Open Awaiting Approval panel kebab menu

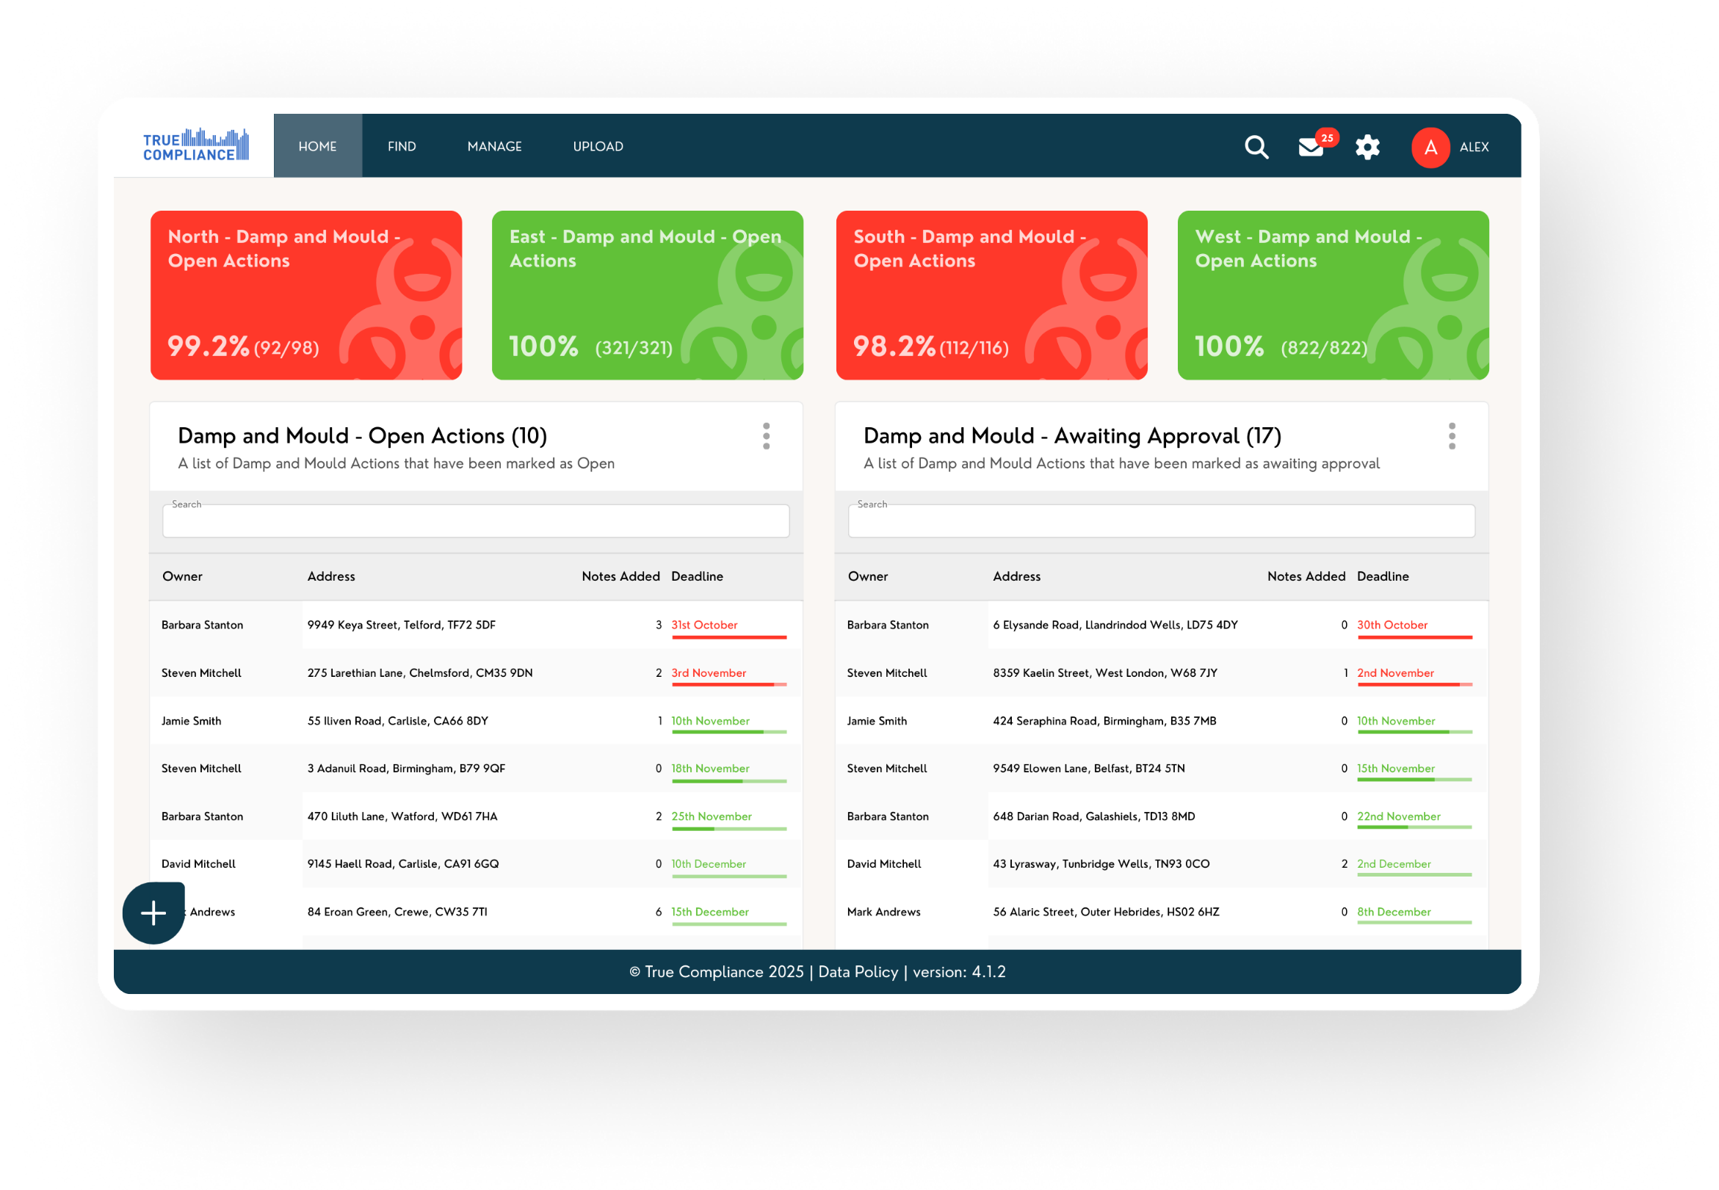pos(1451,436)
